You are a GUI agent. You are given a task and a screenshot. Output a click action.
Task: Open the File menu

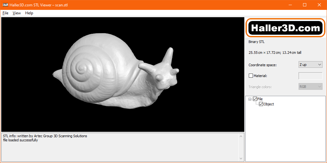(5, 13)
